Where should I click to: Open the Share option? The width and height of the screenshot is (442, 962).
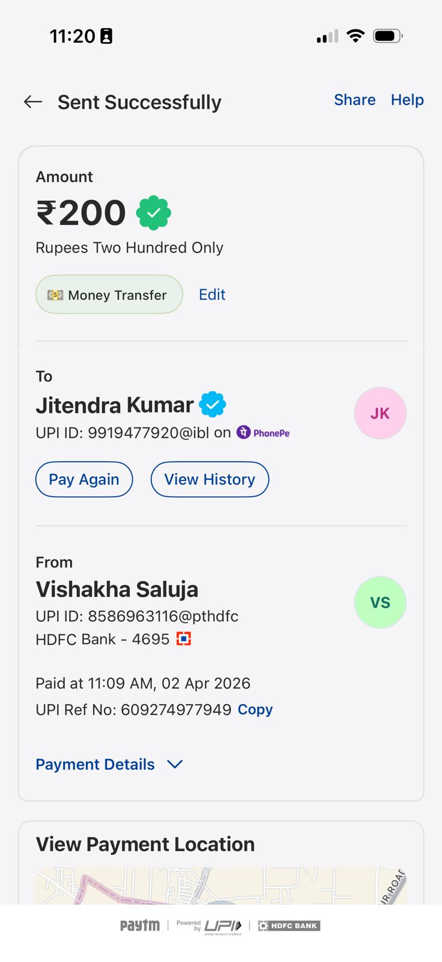[354, 100]
